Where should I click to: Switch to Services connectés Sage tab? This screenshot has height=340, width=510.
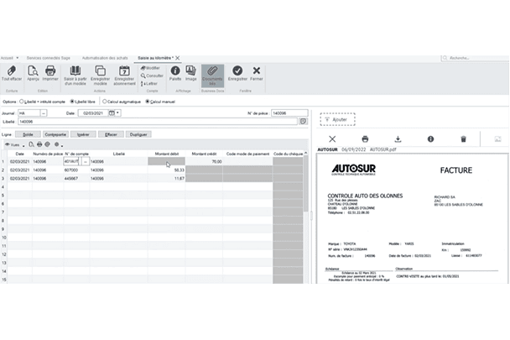[x=49, y=58]
